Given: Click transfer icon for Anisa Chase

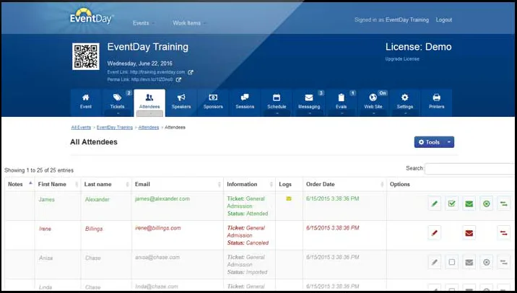Looking at the screenshot, I should [503, 263].
